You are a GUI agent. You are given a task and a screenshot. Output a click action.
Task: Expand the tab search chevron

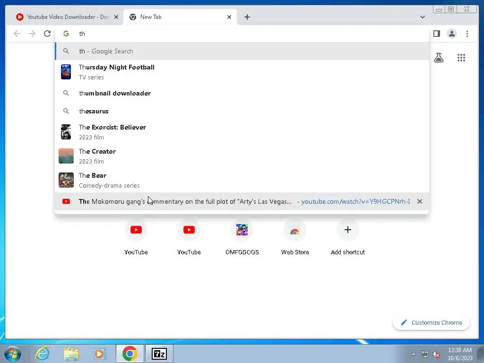(x=422, y=17)
